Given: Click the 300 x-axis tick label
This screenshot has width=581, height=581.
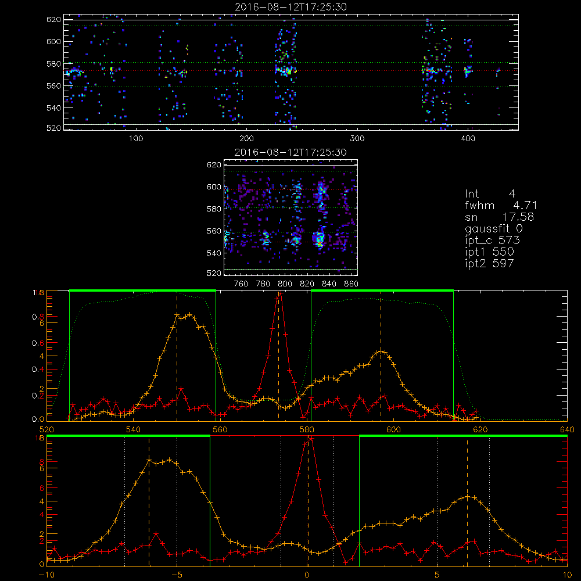Looking at the screenshot, I should [357, 139].
